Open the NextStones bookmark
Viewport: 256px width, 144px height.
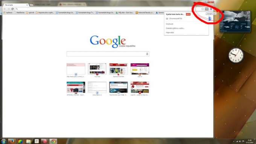coord(19,12)
